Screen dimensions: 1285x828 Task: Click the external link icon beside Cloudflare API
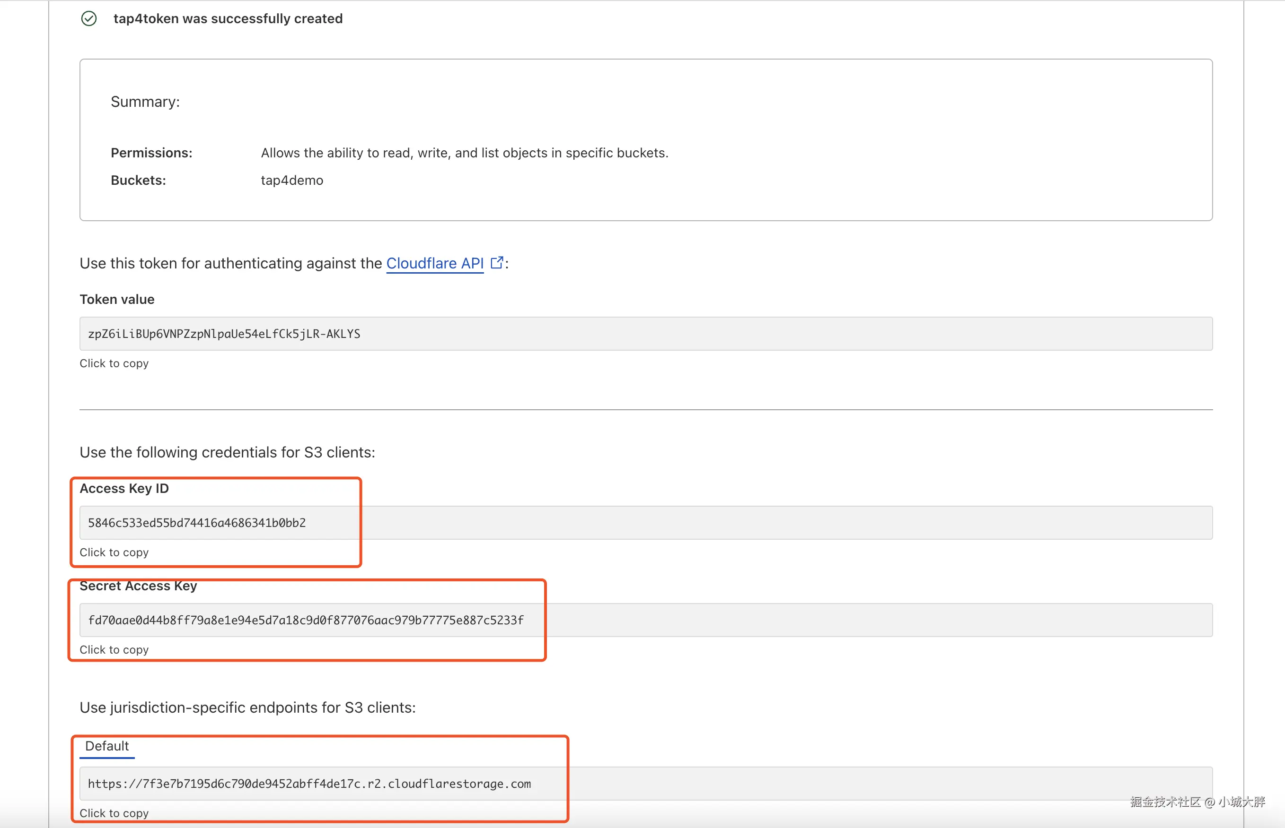(x=497, y=262)
